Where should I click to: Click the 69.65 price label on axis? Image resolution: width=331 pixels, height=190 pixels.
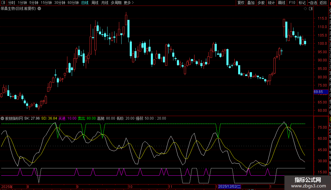tap(318, 92)
